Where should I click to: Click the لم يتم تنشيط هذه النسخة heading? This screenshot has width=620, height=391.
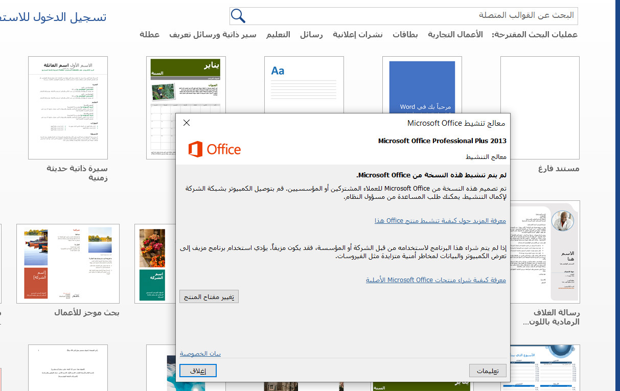[x=431, y=175]
